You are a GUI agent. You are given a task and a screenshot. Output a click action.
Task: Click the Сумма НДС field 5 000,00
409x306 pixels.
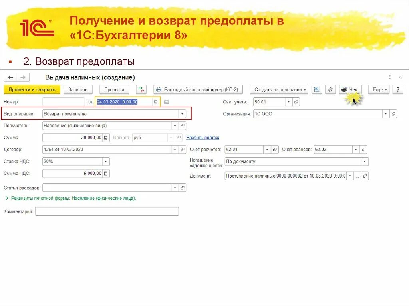coord(73,173)
